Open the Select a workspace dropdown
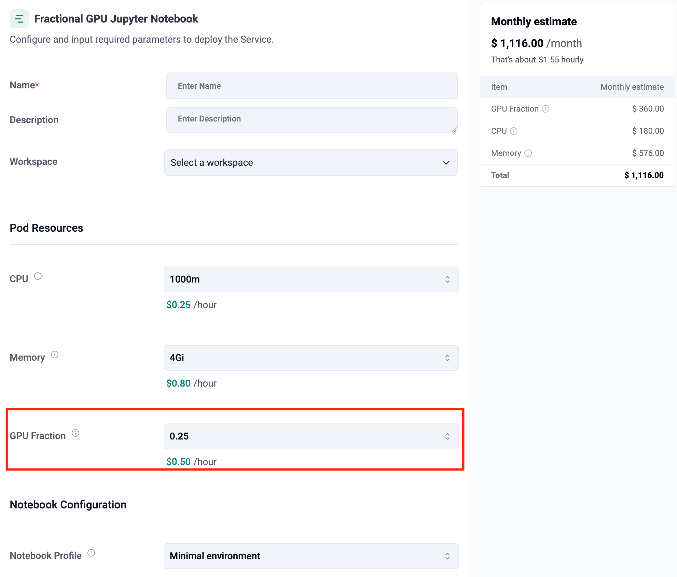The image size is (677, 577). coord(311,163)
